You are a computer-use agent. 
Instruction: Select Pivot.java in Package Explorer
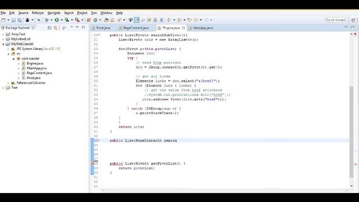(x=34, y=78)
